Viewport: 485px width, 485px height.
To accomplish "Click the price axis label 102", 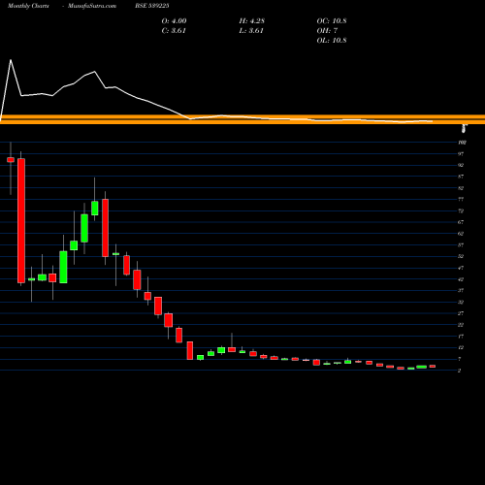I will 462,143.
